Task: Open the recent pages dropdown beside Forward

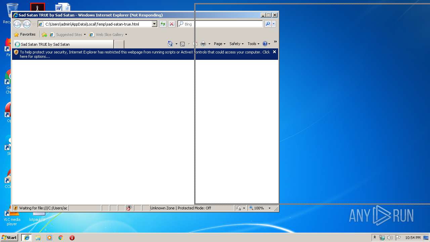Action: click(x=34, y=24)
